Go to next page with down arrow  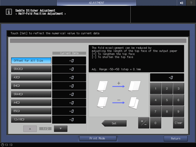[61, 128]
